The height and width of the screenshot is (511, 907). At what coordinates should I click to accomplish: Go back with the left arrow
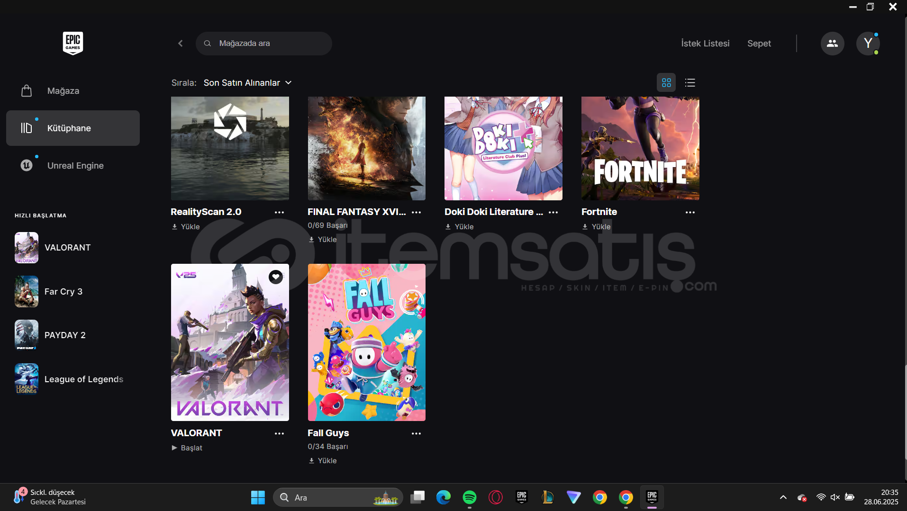(181, 43)
